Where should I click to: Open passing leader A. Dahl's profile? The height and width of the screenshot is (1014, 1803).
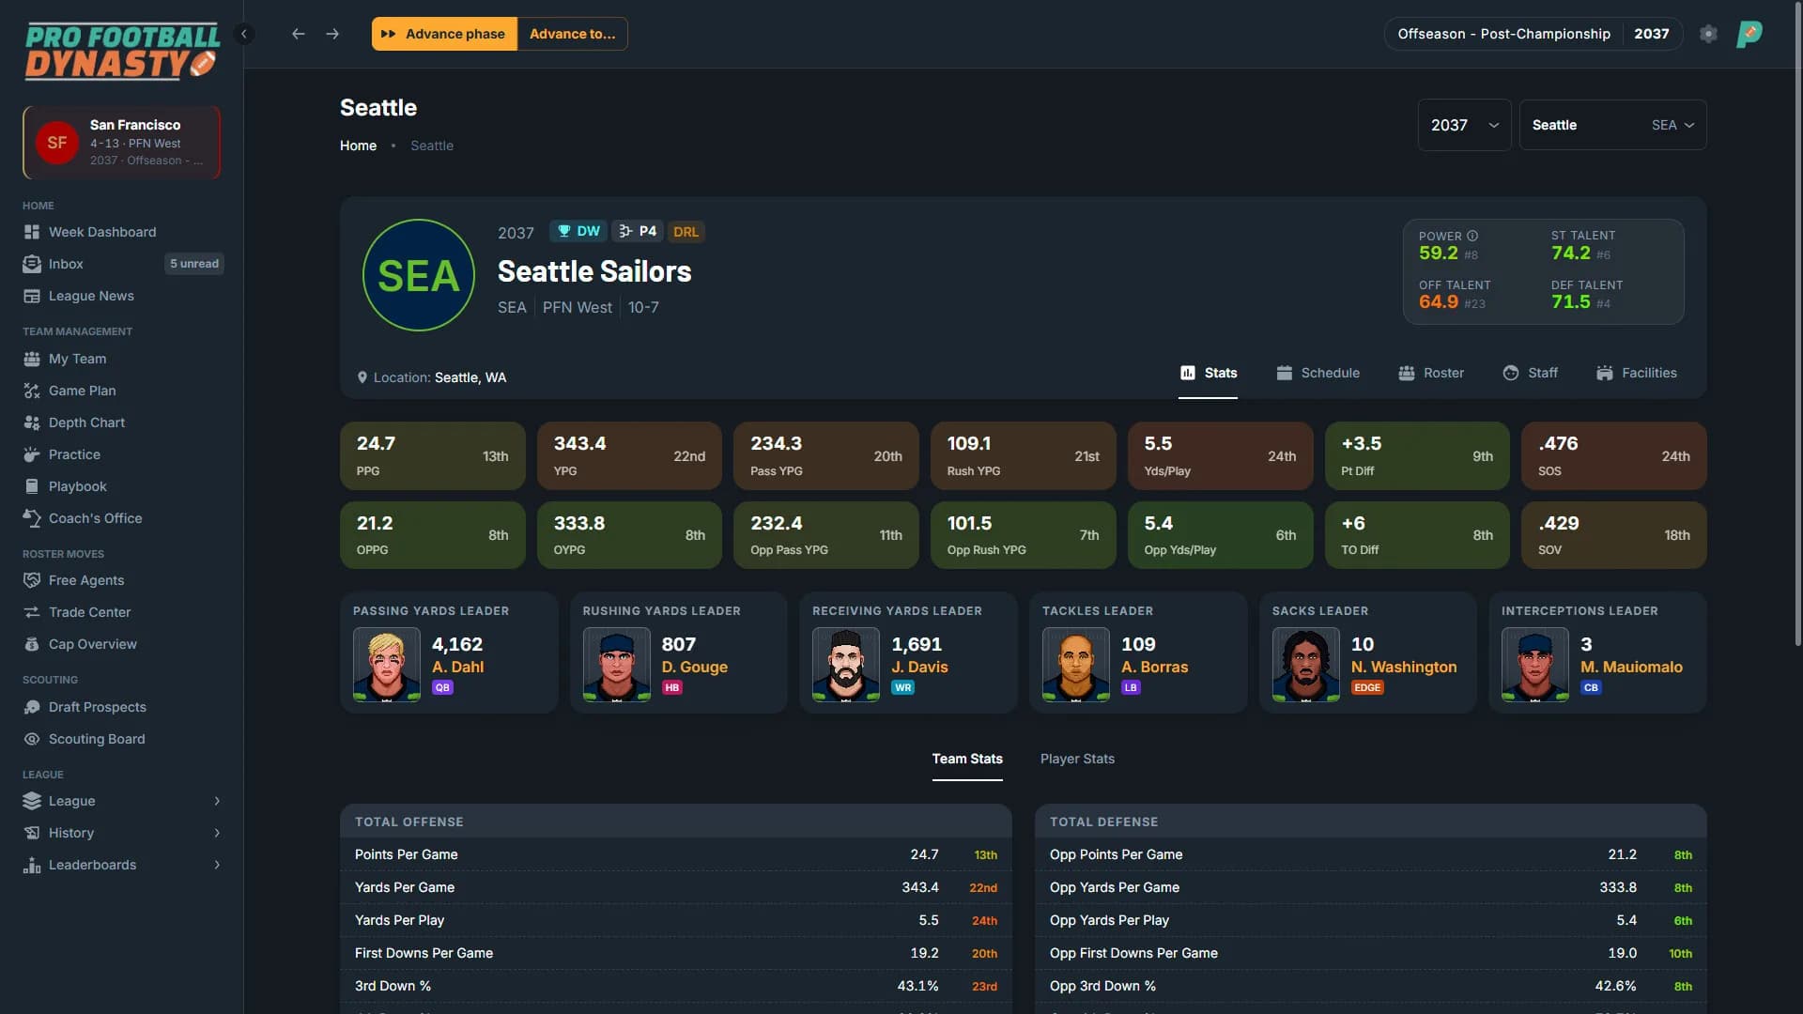[457, 667]
